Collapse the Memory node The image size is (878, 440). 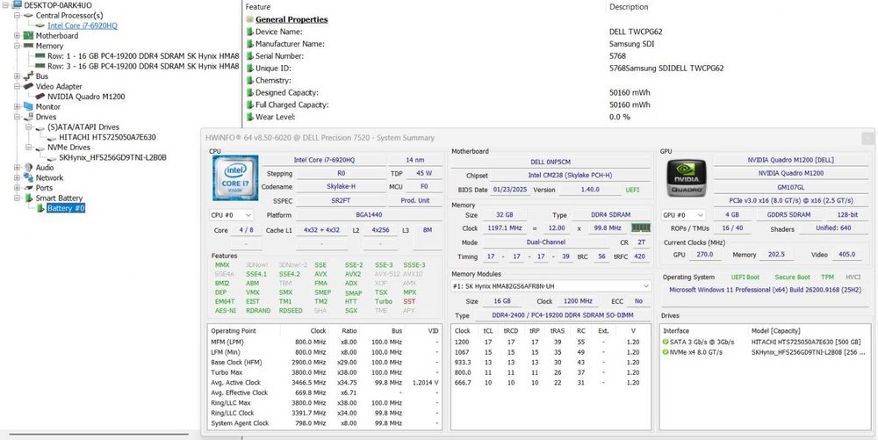pos(17,46)
